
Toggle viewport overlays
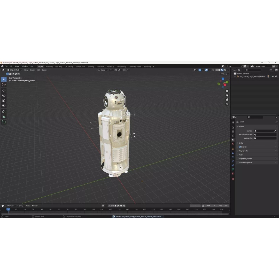click(206, 70)
